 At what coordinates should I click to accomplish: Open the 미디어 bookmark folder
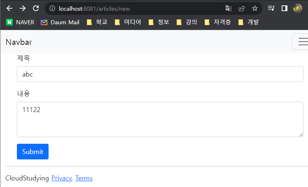tap(128, 22)
